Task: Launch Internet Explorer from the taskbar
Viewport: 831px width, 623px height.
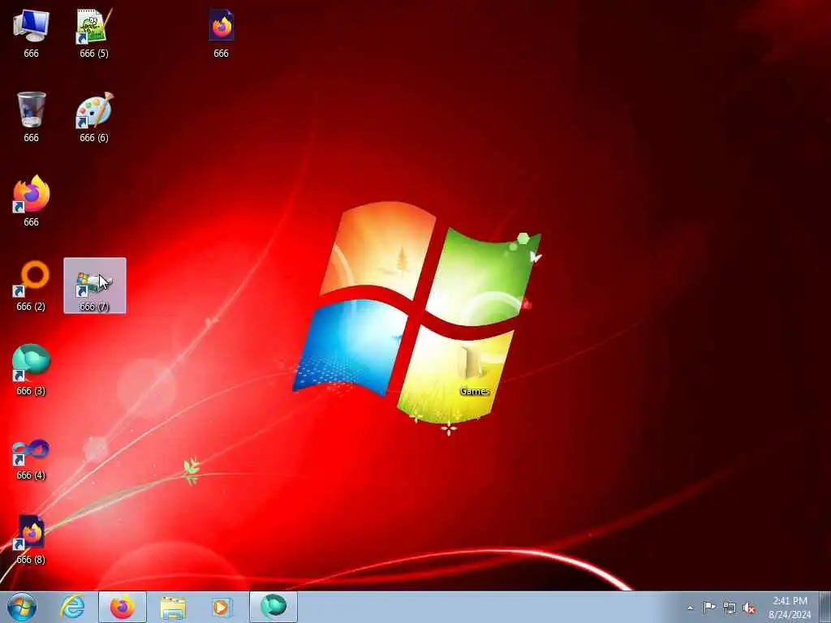Action: tap(72, 607)
